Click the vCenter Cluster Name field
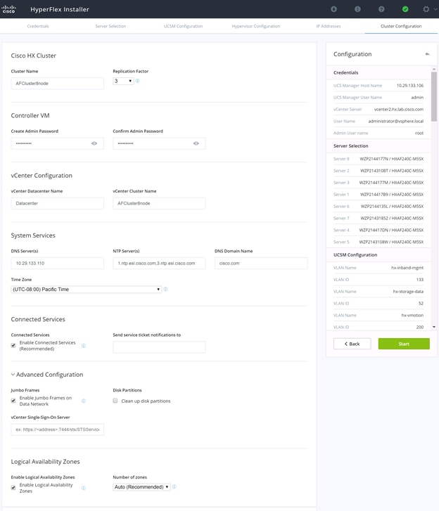439x511 pixels. (159, 203)
